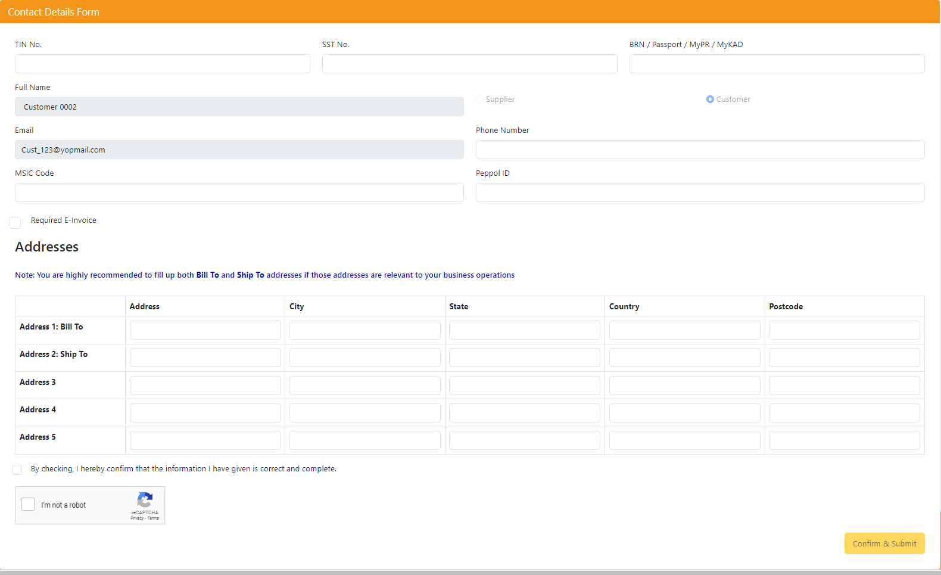
Task: Tick the information confirmation checkbox
Action: click(x=17, y=470)
